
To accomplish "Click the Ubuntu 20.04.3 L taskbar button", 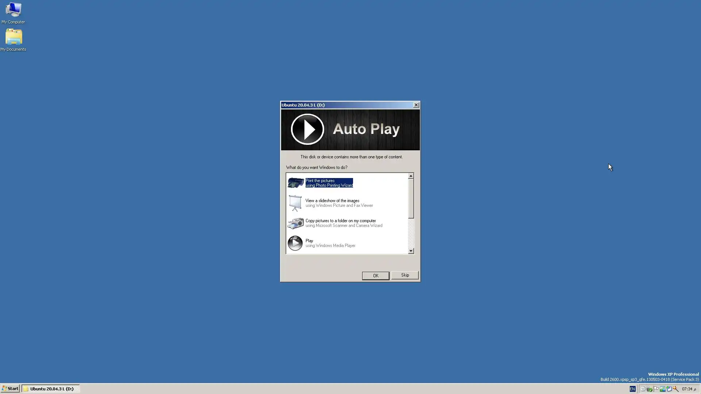I will point(50,389).
